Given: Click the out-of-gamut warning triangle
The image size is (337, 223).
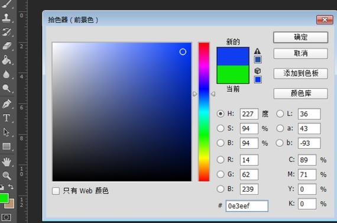Looking at the screenshot, I should [257, 51].
